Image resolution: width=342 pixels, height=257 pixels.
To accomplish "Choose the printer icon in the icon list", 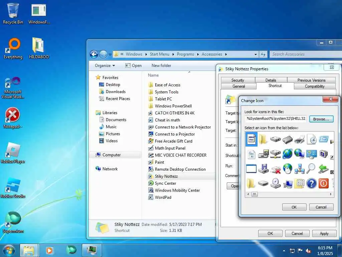I will pos(299,140).
